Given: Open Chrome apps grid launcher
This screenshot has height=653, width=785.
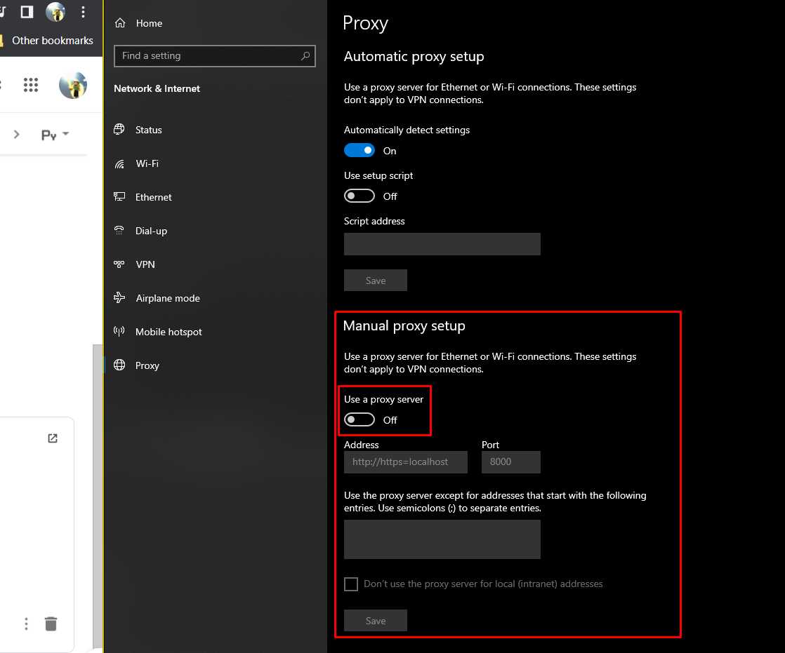Looking at the screenshot, I should pyautogui.click(x=31, y=85).
